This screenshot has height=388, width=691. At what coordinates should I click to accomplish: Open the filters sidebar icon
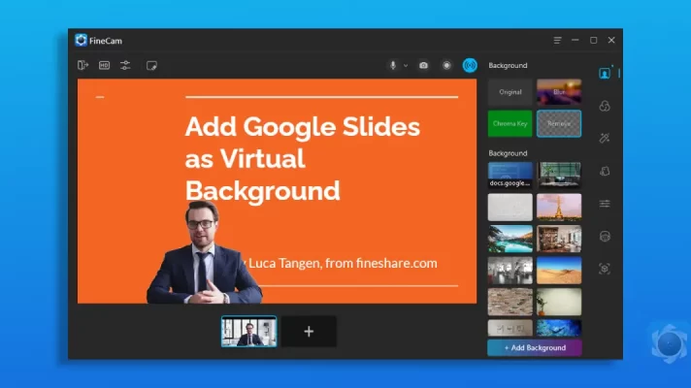(605, 106)
